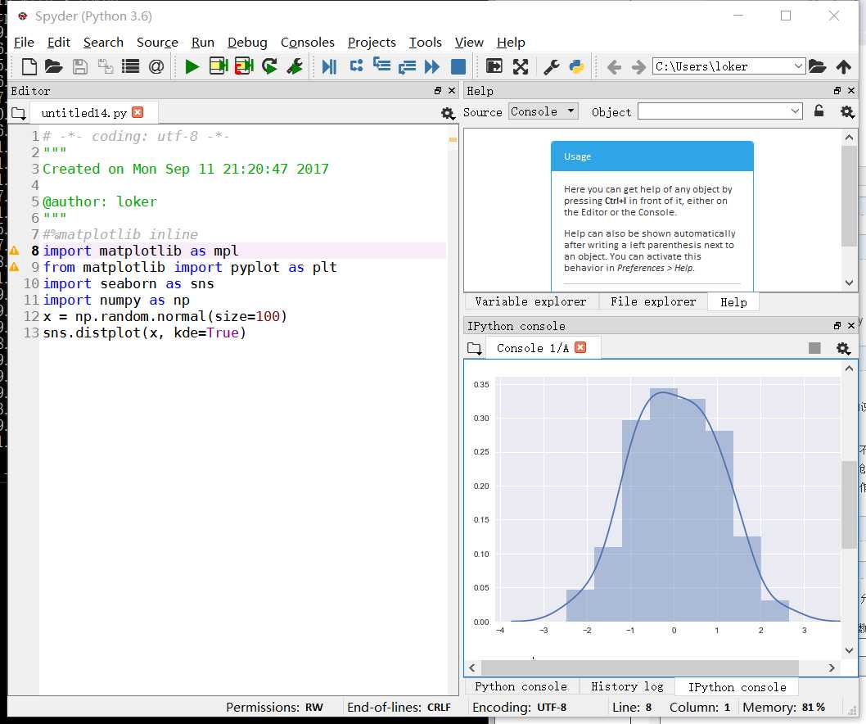The height and width of the screenshot is (724, 866).
Task: Run cell and advance icon
Action: click(x=244, y=66)
